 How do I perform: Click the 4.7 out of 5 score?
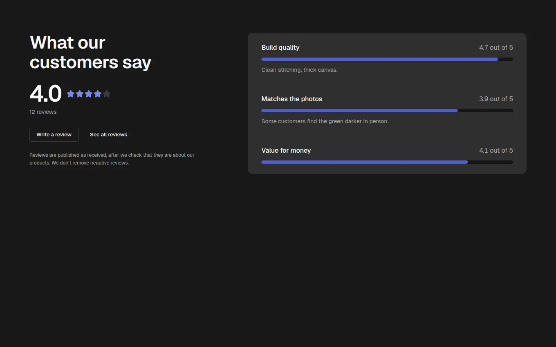tap(496, 47)
